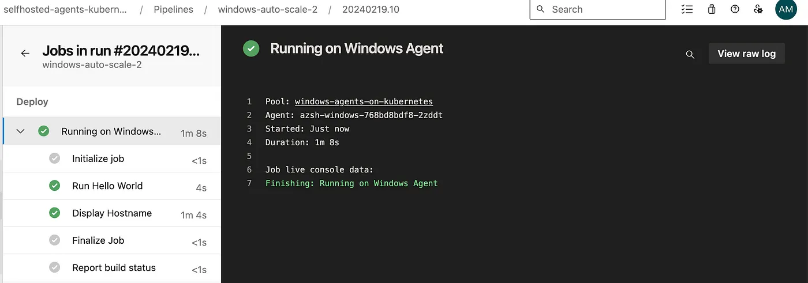Open user settings icon in header
The width and height of the screenshot is (808, 283).
(x=758, y=9)
